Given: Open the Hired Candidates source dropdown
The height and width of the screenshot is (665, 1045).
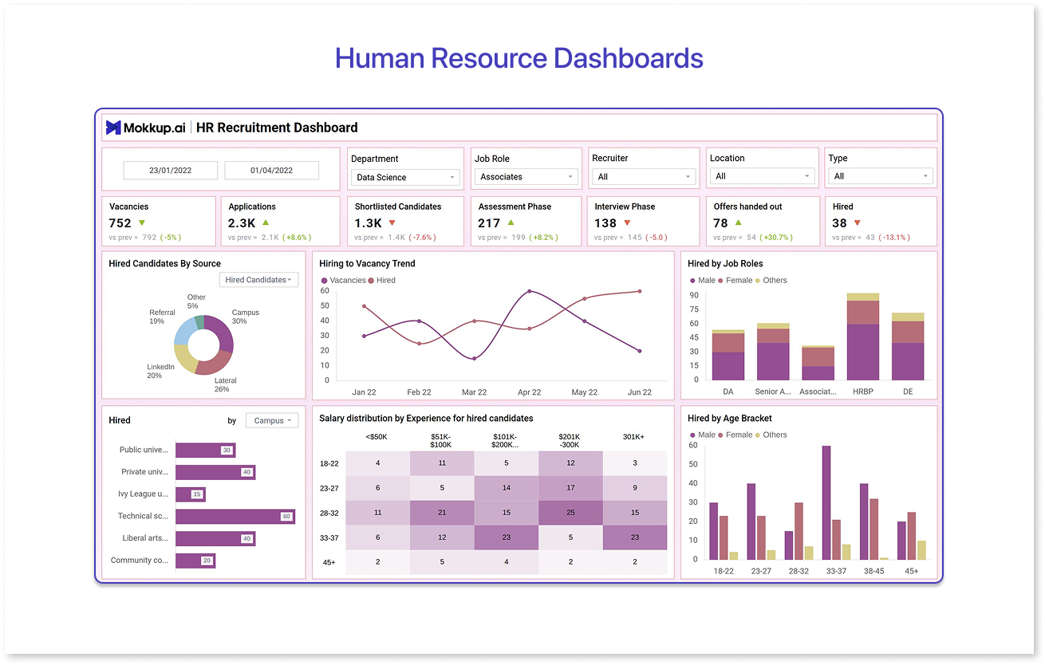Looking at the screenshot, I should click(258, 280).
